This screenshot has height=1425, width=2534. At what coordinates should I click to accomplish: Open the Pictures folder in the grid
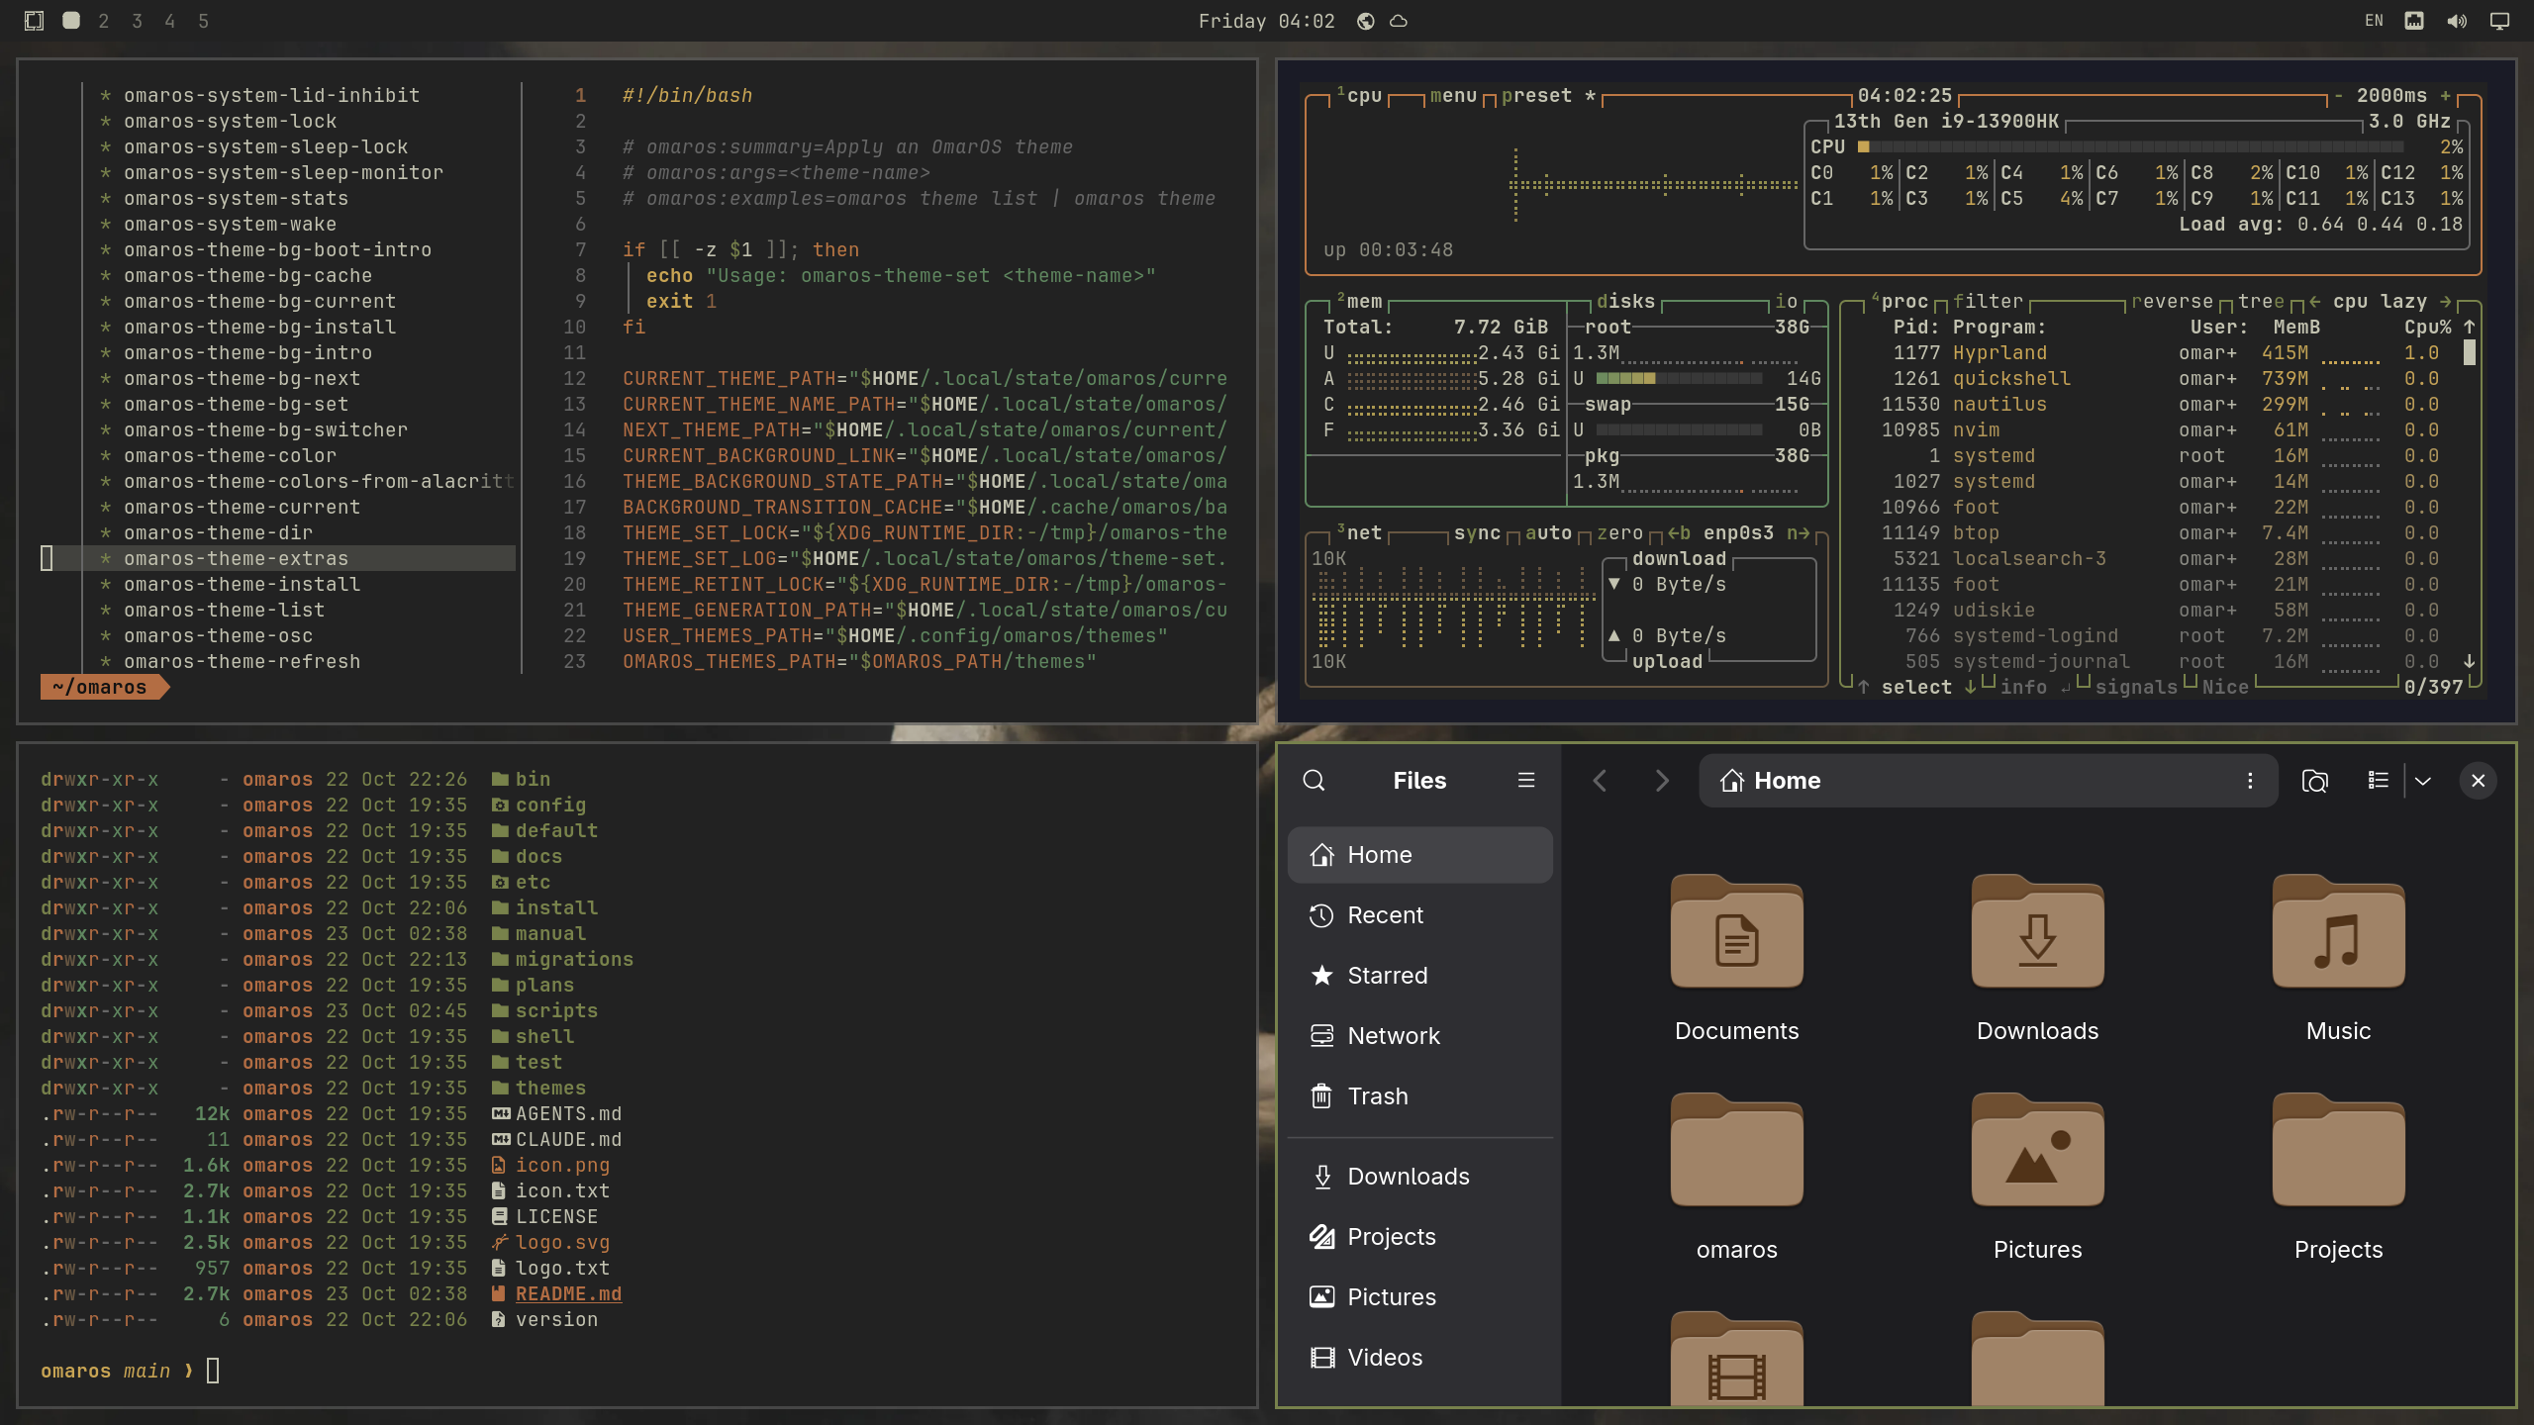2038,1177
